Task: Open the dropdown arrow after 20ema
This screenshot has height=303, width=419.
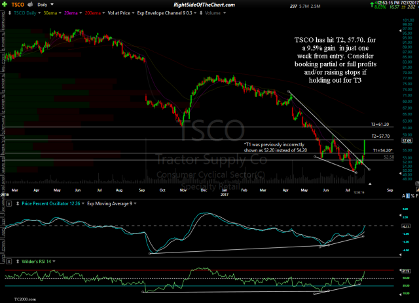Action: pyautogui.click(x=81, y=13)
